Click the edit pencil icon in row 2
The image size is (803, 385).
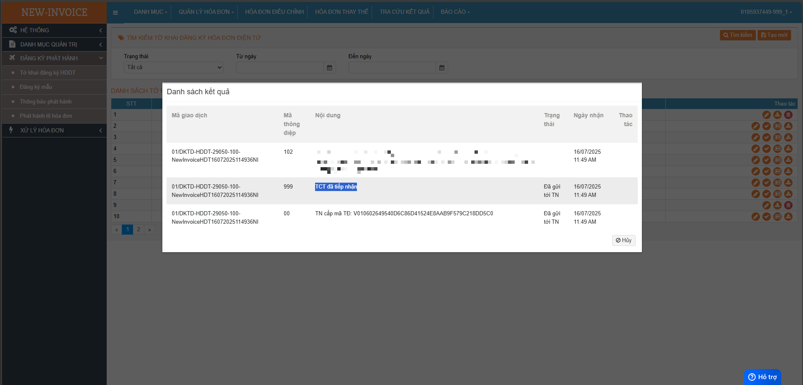pos(755,126)
